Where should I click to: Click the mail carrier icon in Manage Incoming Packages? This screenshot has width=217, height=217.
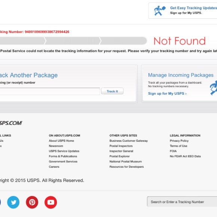coord(213,88)
